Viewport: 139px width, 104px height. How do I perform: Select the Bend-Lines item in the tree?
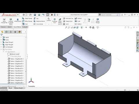(14, 54)
